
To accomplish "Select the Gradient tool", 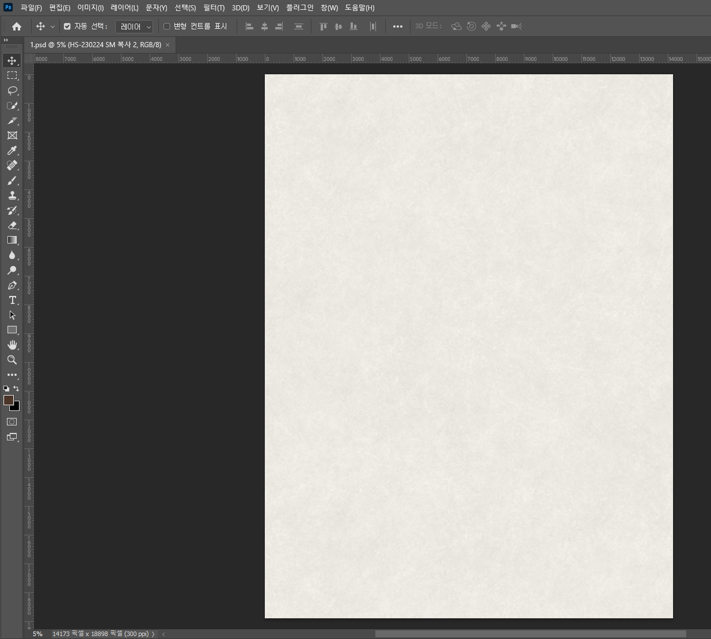I will [x=12, y=240].
